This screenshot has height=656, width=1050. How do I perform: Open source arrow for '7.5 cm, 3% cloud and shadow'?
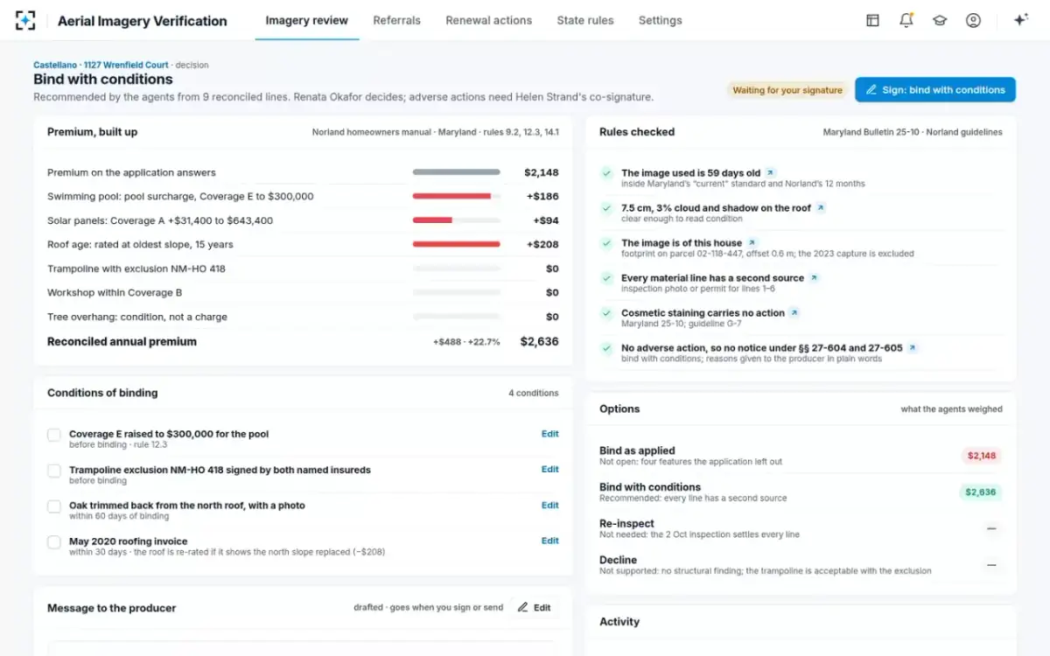pyautogui.click(x=821, y=208)
